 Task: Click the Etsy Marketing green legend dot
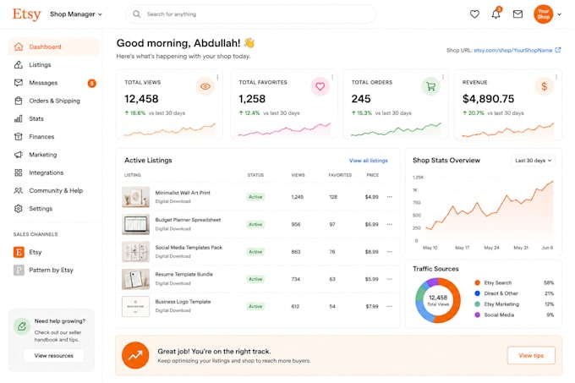(x=477, y=304)
